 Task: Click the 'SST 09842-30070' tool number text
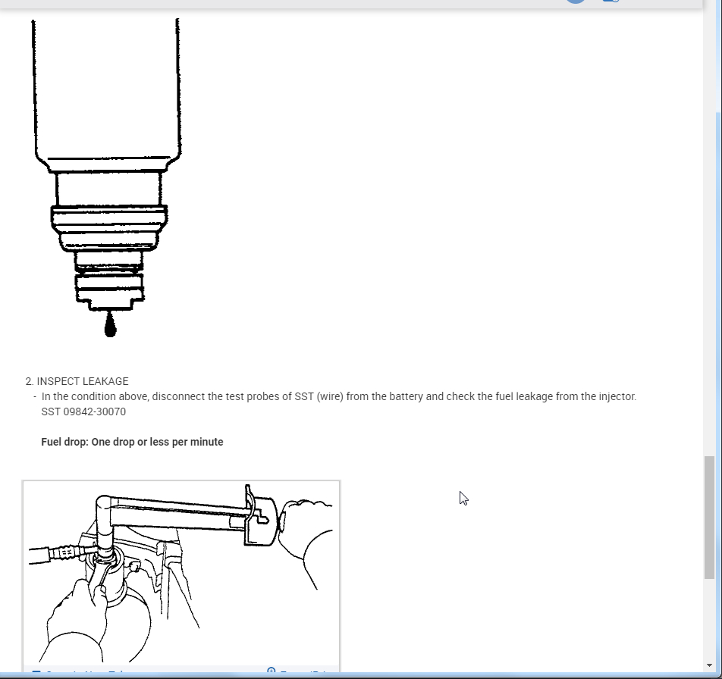[83, 411]
